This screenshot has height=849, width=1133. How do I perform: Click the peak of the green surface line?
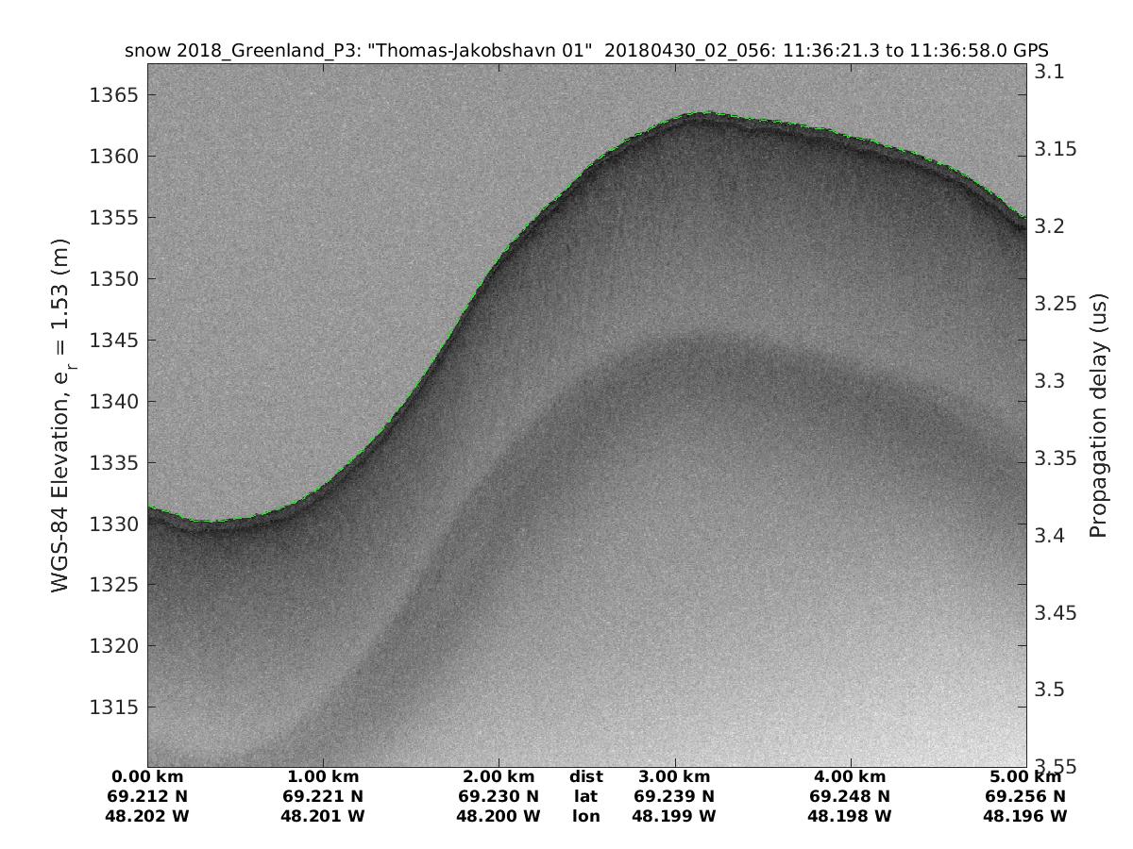pyautogui.click(x=702, y=113)
